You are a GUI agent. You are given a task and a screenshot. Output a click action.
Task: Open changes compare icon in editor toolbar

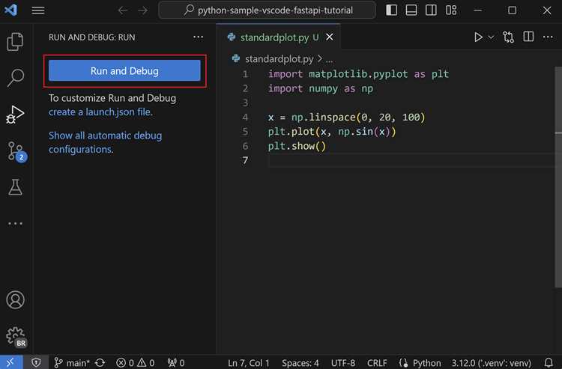(x=509, y=37)
